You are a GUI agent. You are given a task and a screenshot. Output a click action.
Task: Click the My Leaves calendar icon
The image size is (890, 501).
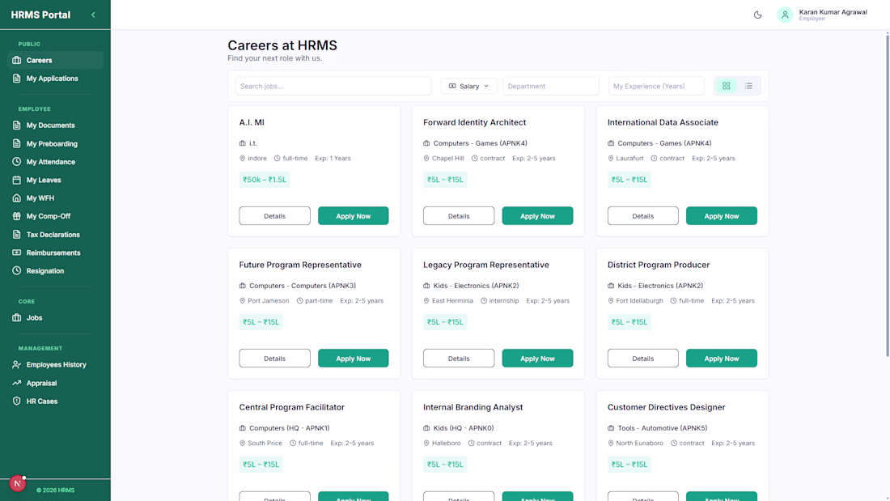tap(16, 180)
